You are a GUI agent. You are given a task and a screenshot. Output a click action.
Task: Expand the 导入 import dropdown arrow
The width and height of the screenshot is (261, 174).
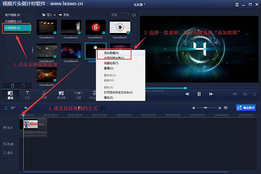[55, 15]
